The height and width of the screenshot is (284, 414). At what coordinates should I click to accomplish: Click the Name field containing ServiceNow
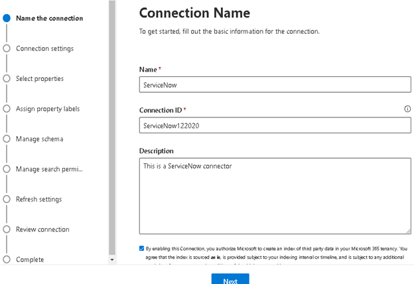coord(275,84)
